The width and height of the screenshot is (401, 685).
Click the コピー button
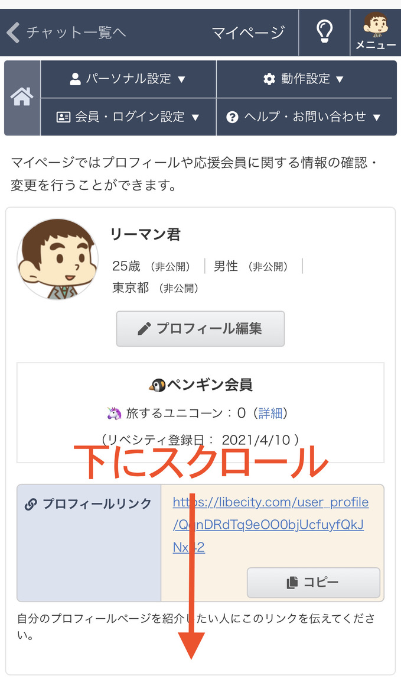(313, 582)
